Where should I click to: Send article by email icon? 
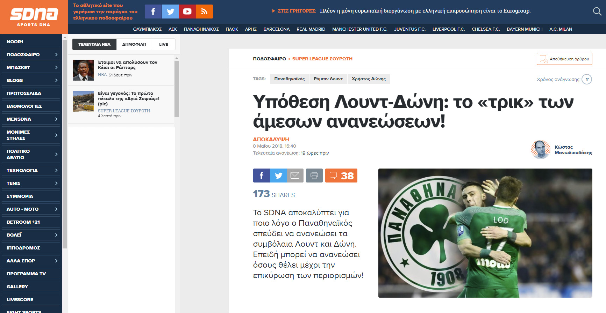[x=295, y=176]
